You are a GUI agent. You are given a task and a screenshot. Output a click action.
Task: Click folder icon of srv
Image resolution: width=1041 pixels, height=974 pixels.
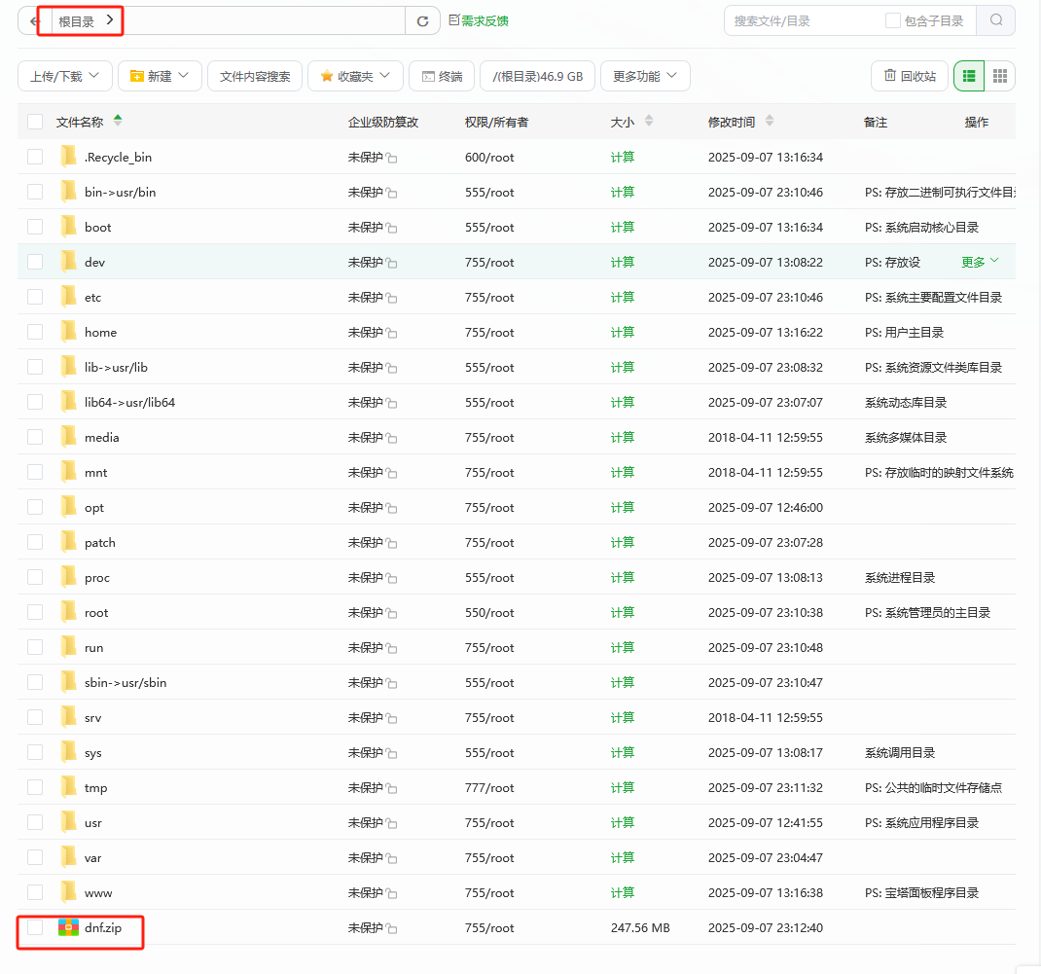tap(68, 717)
